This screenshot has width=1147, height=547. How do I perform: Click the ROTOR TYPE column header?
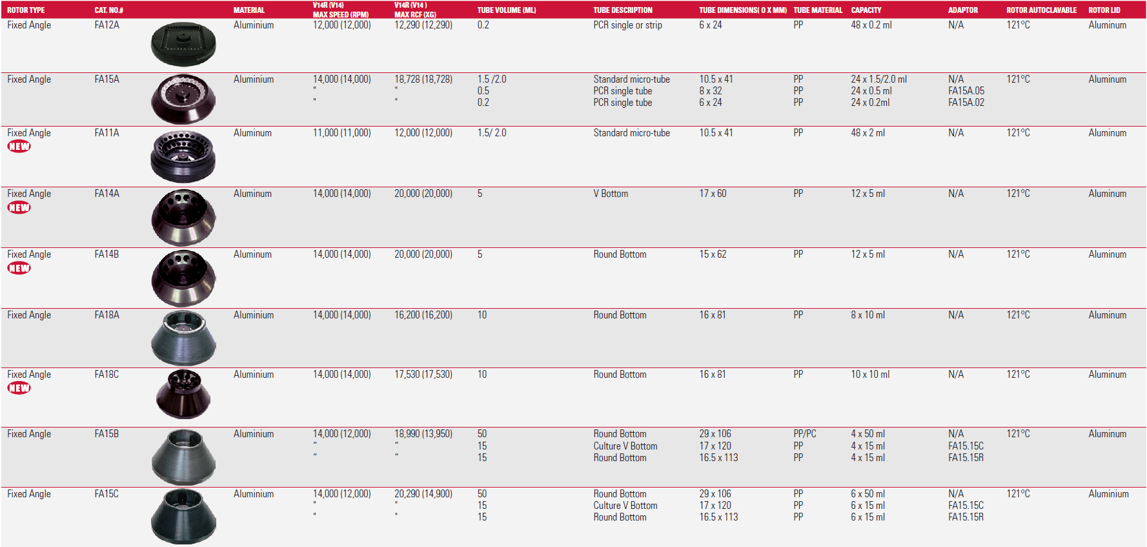[26, 10]
